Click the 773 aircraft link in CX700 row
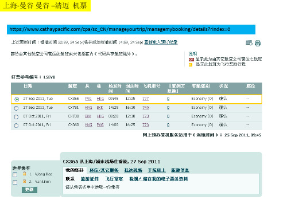The width and height of the screenshot is (287, 215). pyautogui.click(x=146, y=116)
